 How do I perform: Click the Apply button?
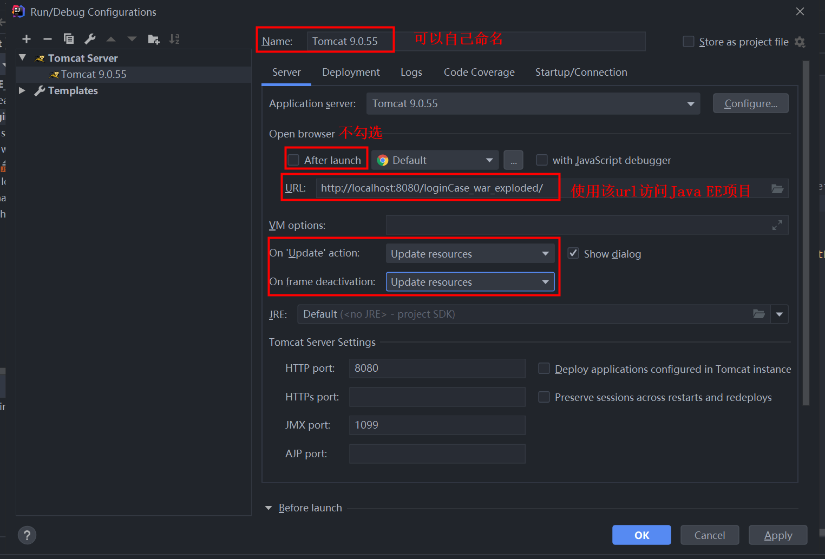click(778, 535)
